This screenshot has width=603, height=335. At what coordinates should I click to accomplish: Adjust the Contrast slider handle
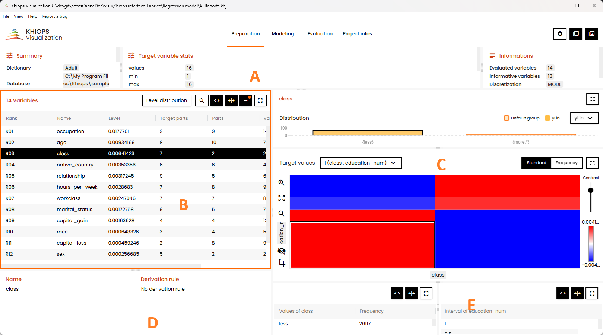[591, 190]
